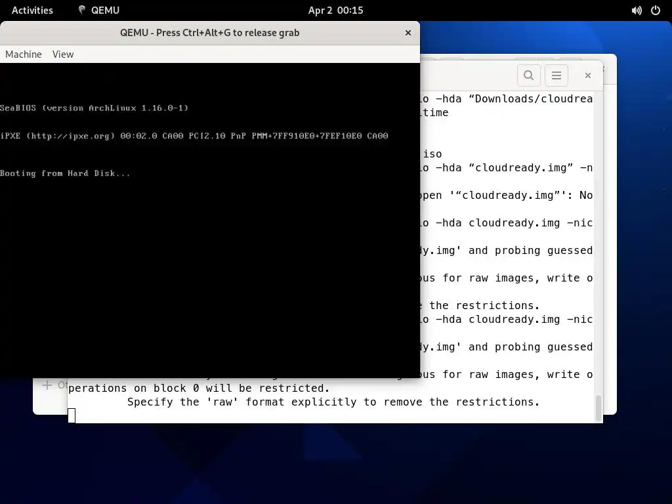Image resolution: width=672 pixels, height=504 pixels.
Task: Click the plus icon behind the terminal
Action: [47, 385]
